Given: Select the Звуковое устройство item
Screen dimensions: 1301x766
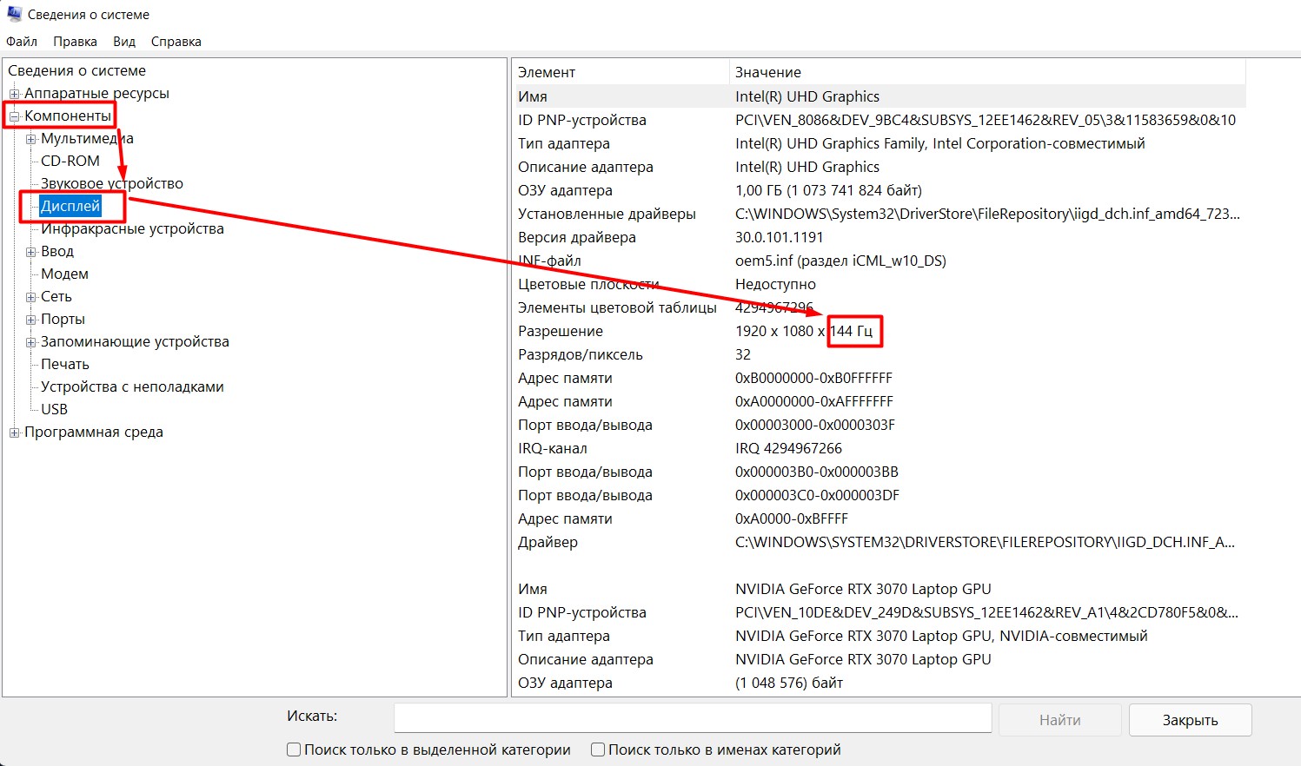Looking at the screenshot, I should click(x=112, y=183).
